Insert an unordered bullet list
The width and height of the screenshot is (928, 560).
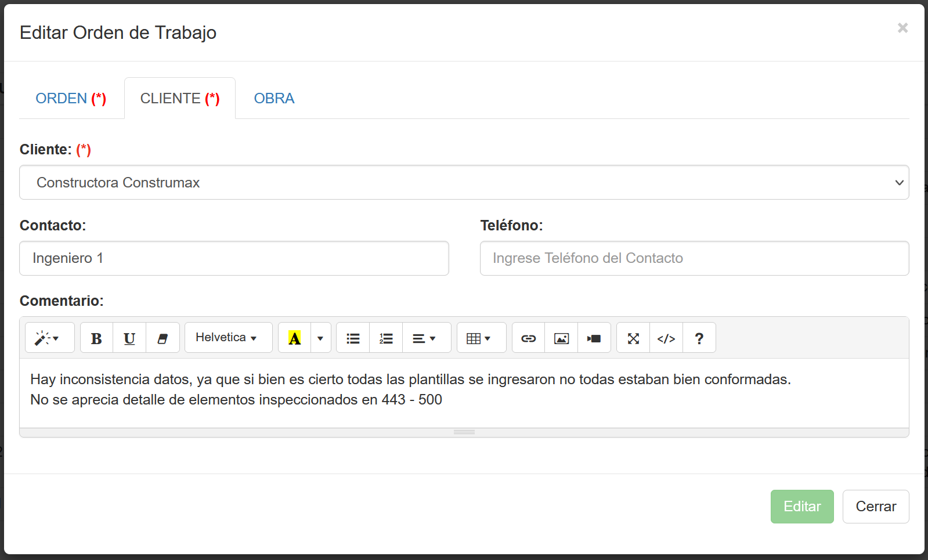pos(353,338)
